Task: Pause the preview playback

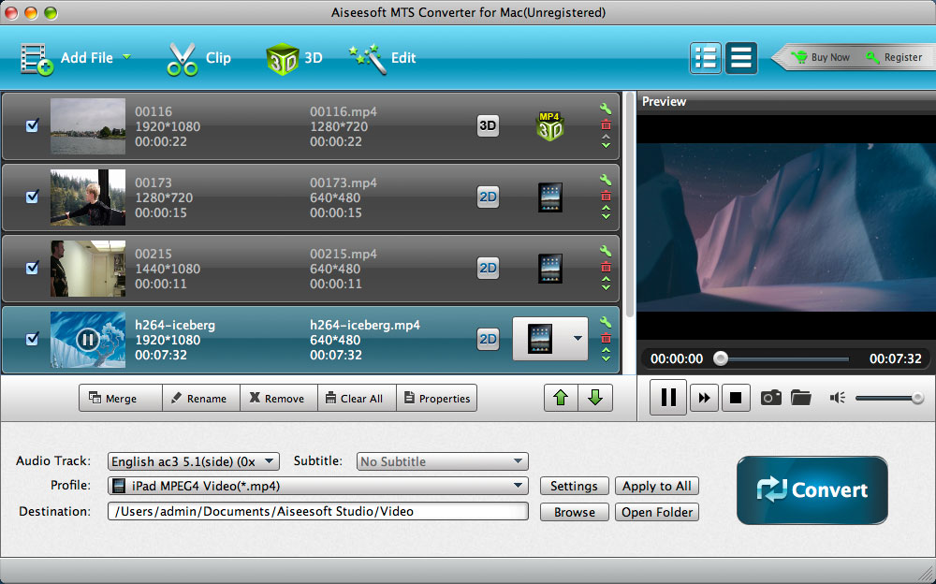Action: click(668, 397)
